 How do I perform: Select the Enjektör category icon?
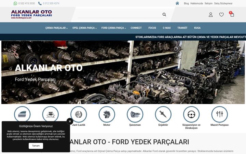click(x=163, y=114)
